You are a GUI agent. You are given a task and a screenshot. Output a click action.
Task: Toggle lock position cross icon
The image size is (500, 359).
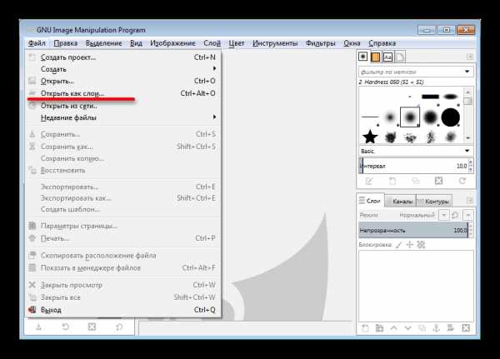(x=410, y=245)
